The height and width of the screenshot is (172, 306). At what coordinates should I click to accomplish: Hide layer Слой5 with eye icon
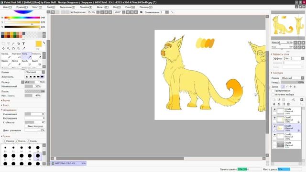point(274,118)
